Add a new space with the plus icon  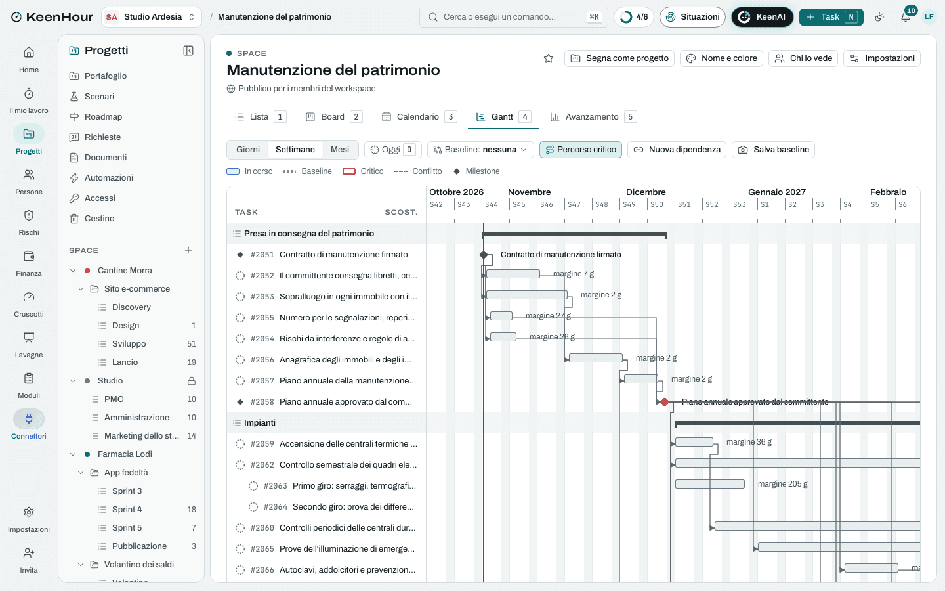(x=188, y=250)
